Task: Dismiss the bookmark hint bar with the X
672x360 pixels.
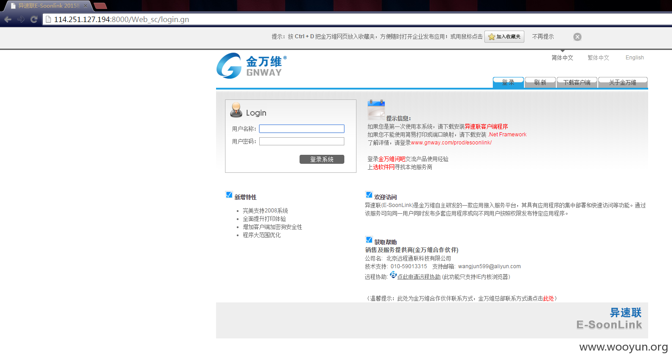Action: tap(577, 37)
